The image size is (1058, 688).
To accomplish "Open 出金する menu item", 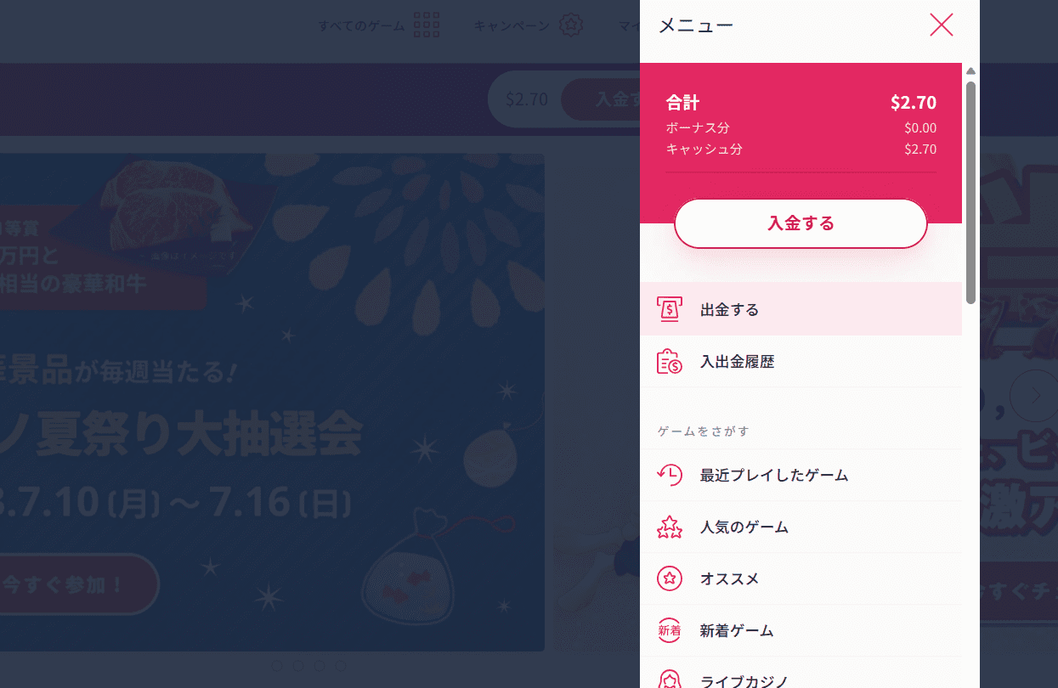I will pos(801,309).
